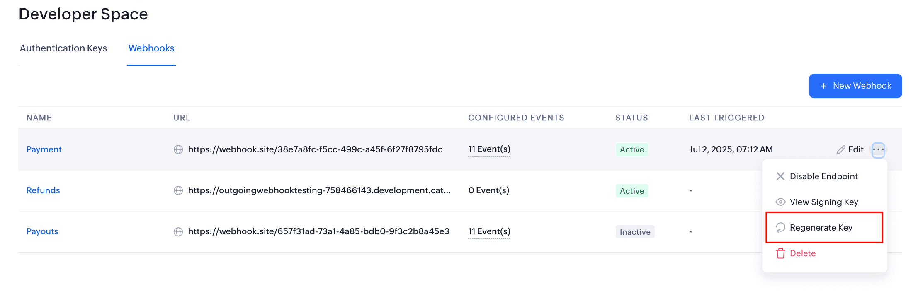Open the Payouts webhook link
This screenshot has width=918, height=308.
point(42,231)
